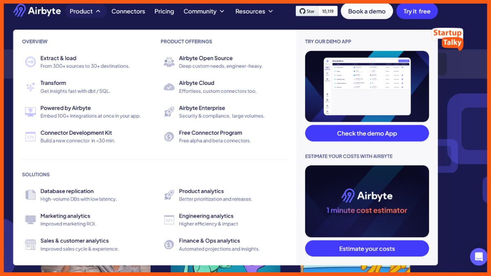The width and height of the screenshot is (491, 276).
Task: Click the Try it free button
Action: (x=417, y=11)
